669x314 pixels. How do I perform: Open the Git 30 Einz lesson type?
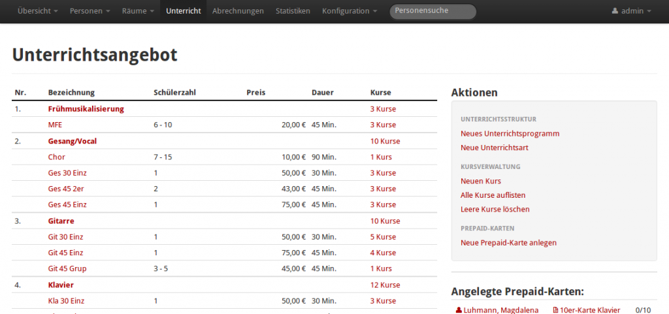click(x=66, y=237)
